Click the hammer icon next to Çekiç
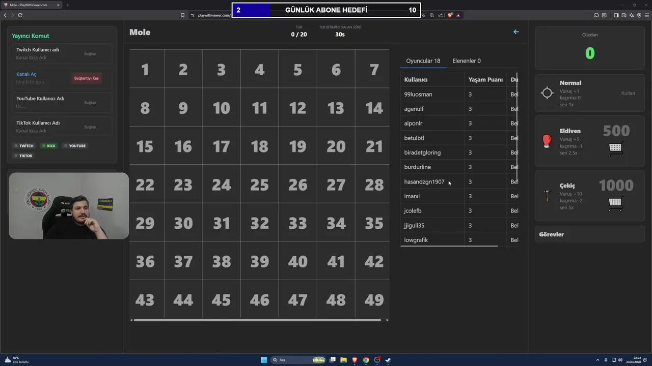This screenshot has height=366, width=652. tap(547, 196)
